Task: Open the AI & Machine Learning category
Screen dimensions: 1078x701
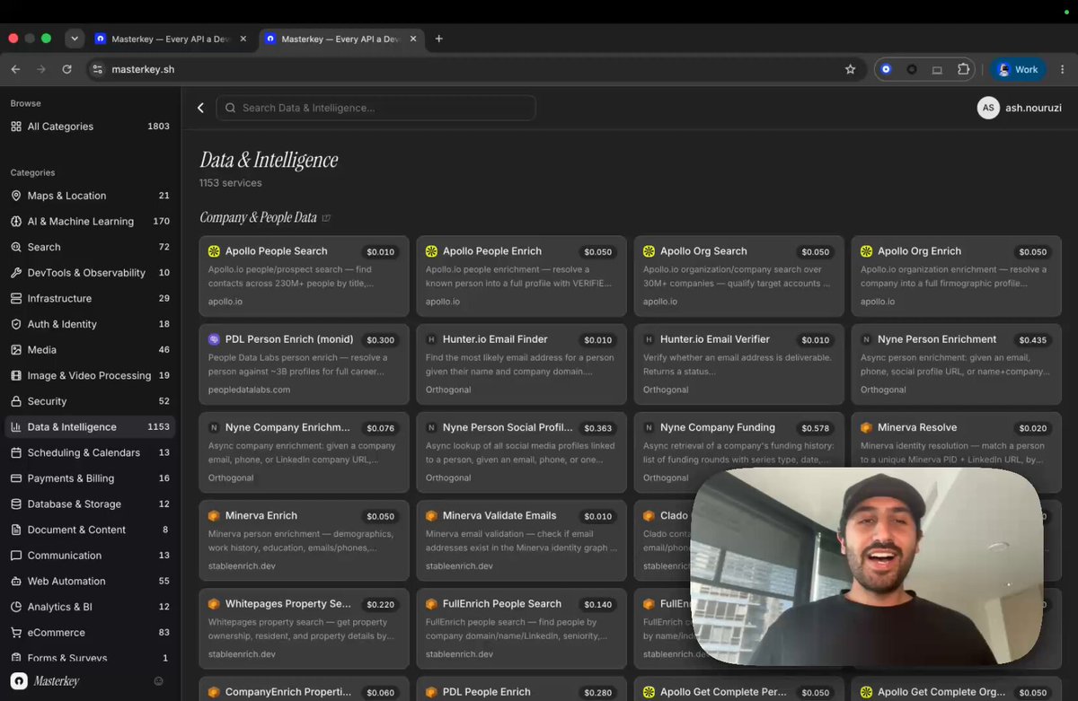Action: [x=90, y=221]
